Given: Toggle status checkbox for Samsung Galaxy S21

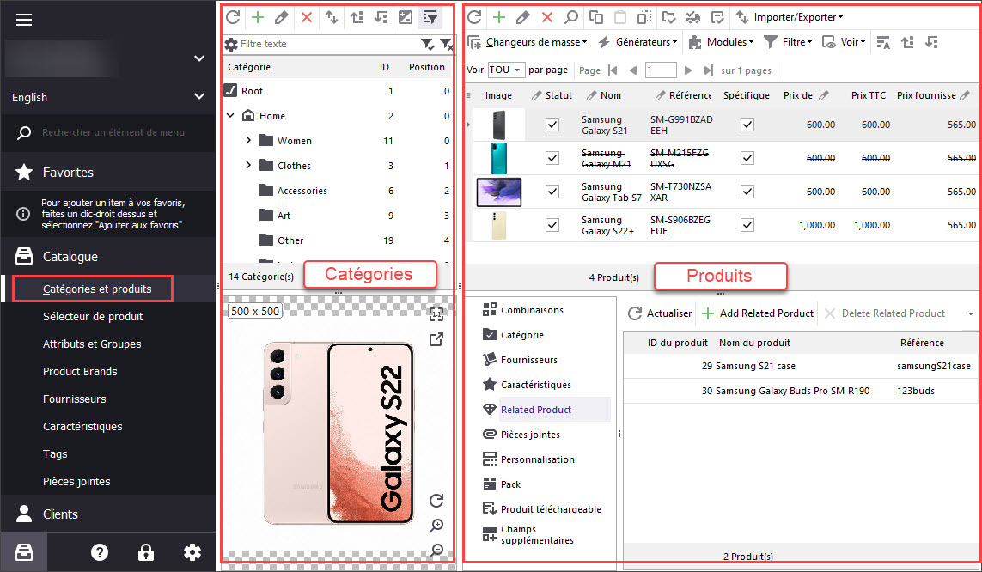Looking at the screenshot, I should [x=552, y=125].
